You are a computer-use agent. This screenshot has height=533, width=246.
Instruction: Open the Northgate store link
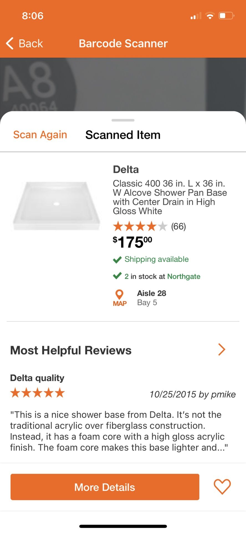184,276
